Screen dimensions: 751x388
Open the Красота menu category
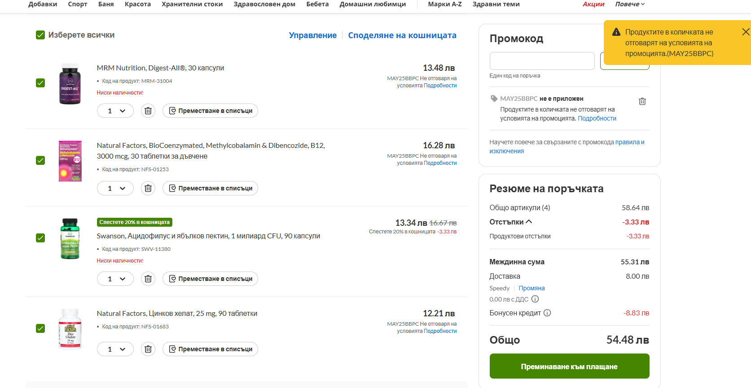137,4
